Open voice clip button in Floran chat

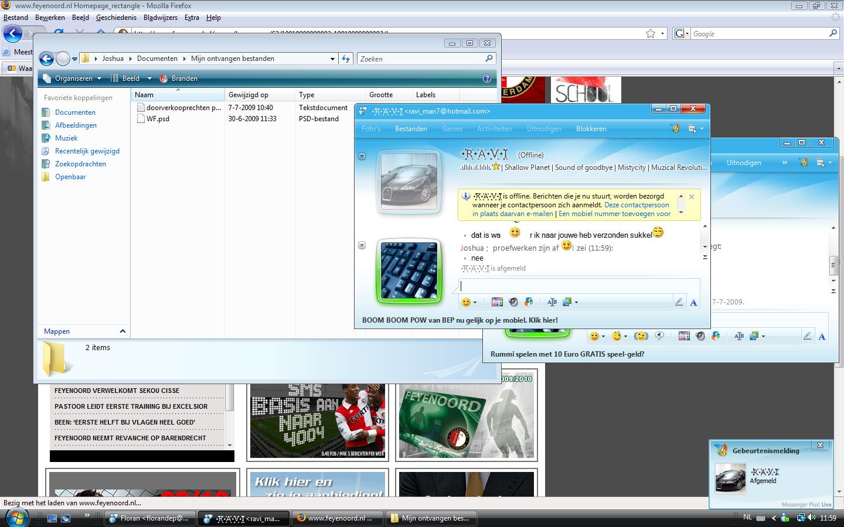[700, 336]
